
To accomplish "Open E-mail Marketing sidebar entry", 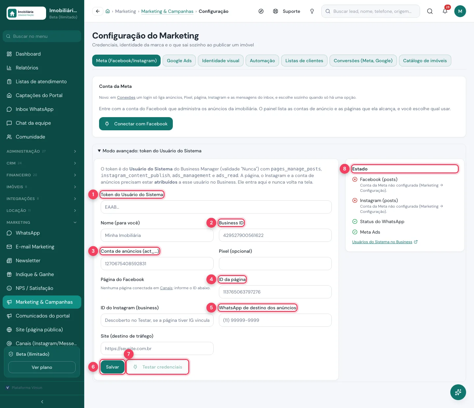I will coord(42,247).
